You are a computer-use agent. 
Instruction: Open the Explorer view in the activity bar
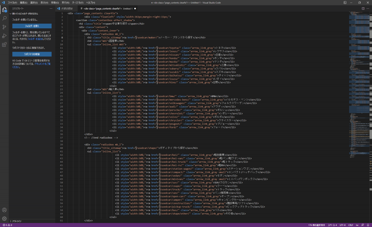point(4,10)
